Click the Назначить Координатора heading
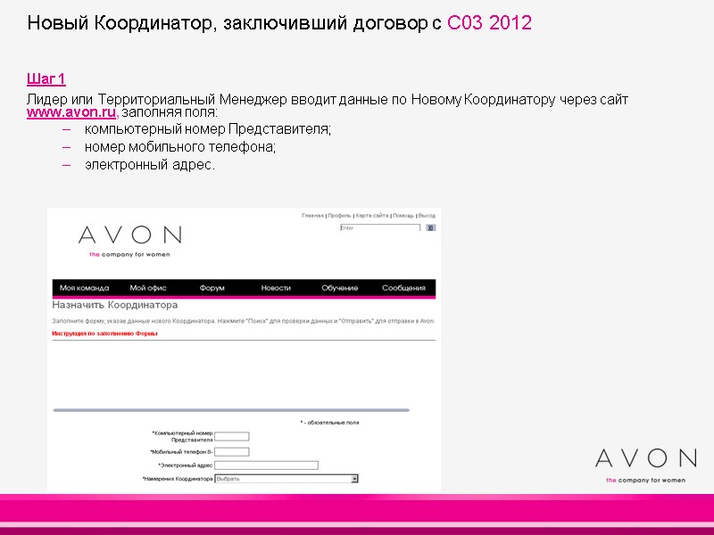 tap(115, 305)
